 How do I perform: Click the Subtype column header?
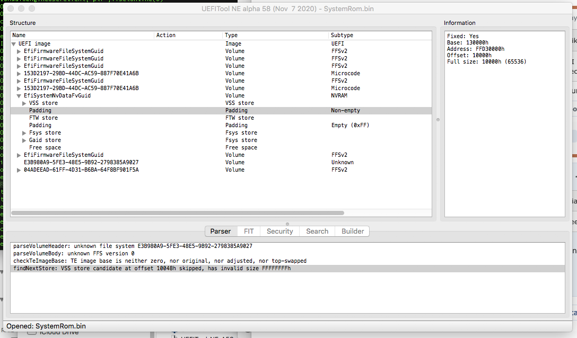[380, 35]
